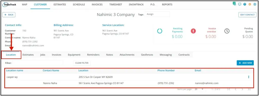Open the orange settings gear icon
The height and width of the screenshot is (96, 259).
250,5
